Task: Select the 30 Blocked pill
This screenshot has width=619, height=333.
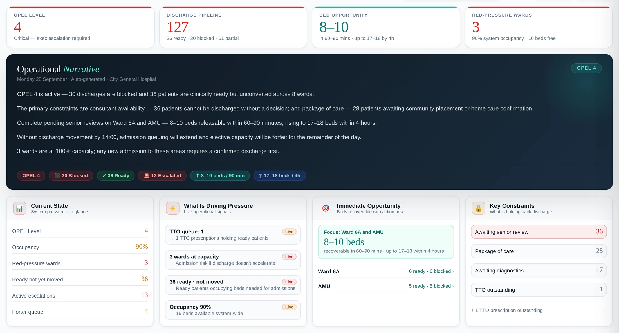Action: click(71, 176)
